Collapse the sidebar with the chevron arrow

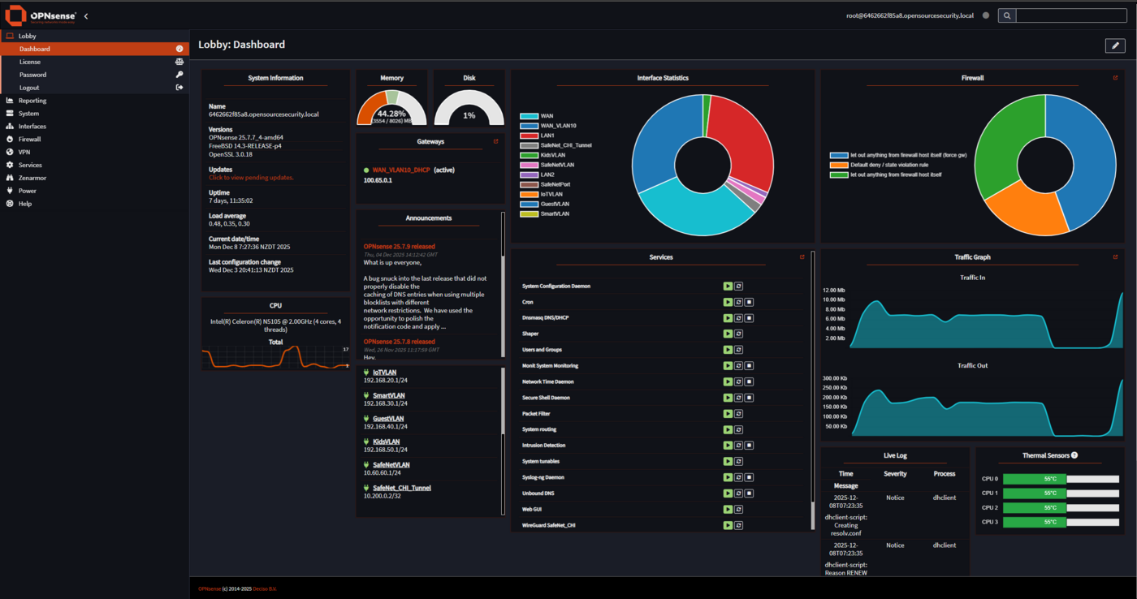[x=85, y=15]
